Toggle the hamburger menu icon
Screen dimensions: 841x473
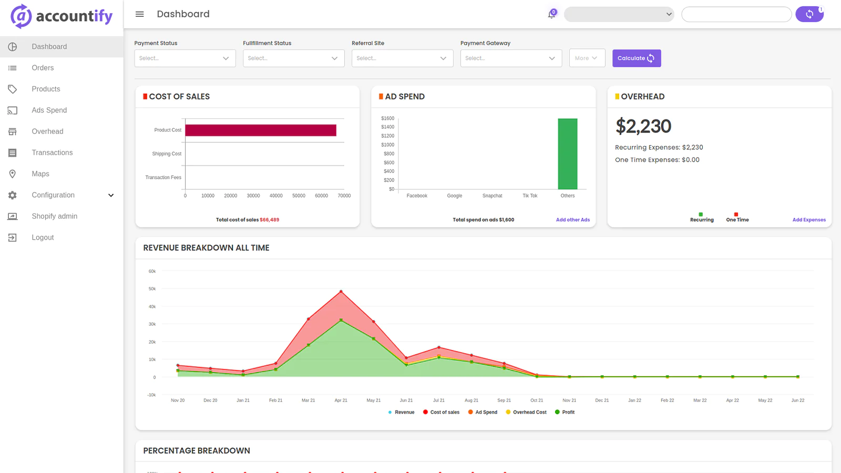140,14
